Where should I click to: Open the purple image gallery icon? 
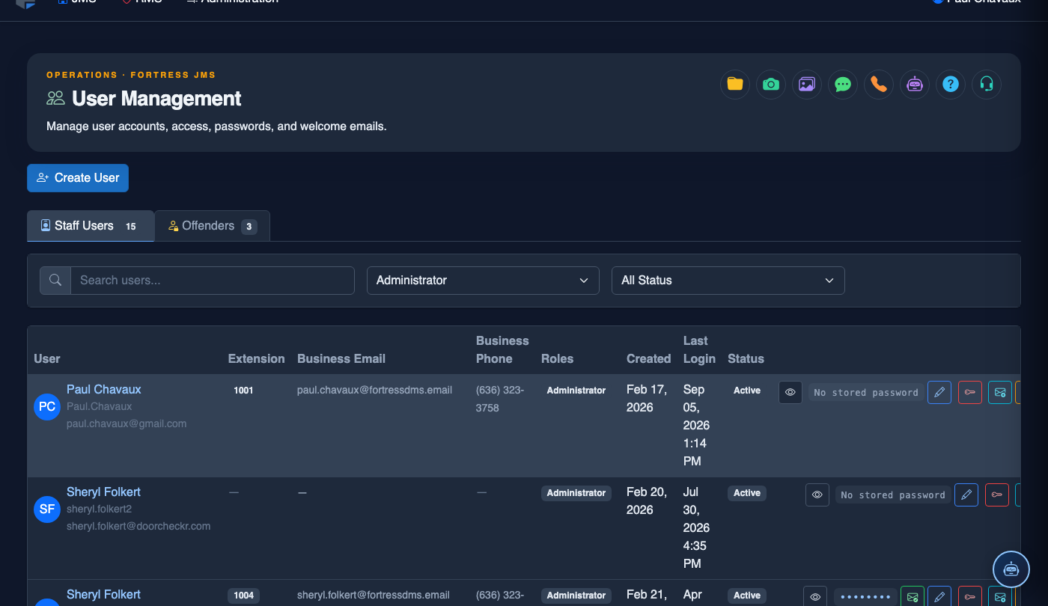[807, 85]
